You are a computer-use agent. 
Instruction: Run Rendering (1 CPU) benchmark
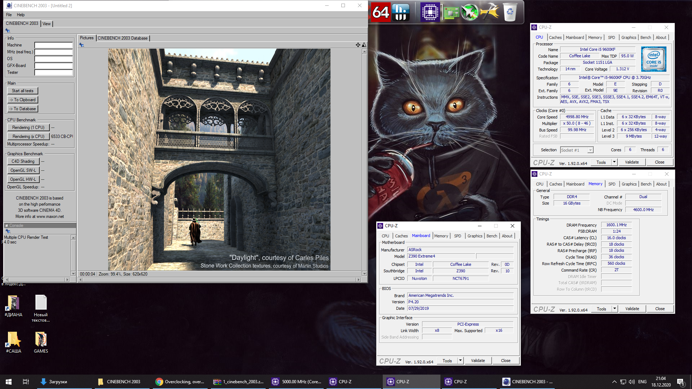point(28,128)
